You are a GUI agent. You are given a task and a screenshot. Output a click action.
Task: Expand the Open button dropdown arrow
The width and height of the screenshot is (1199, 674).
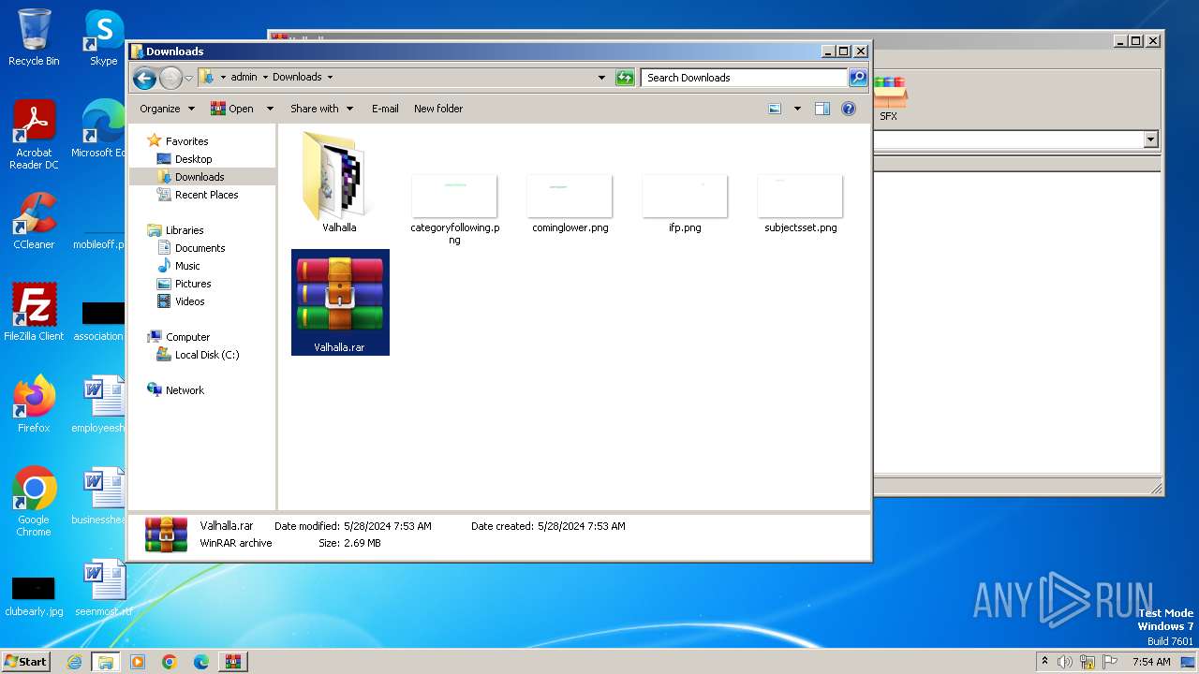[270, 109]
